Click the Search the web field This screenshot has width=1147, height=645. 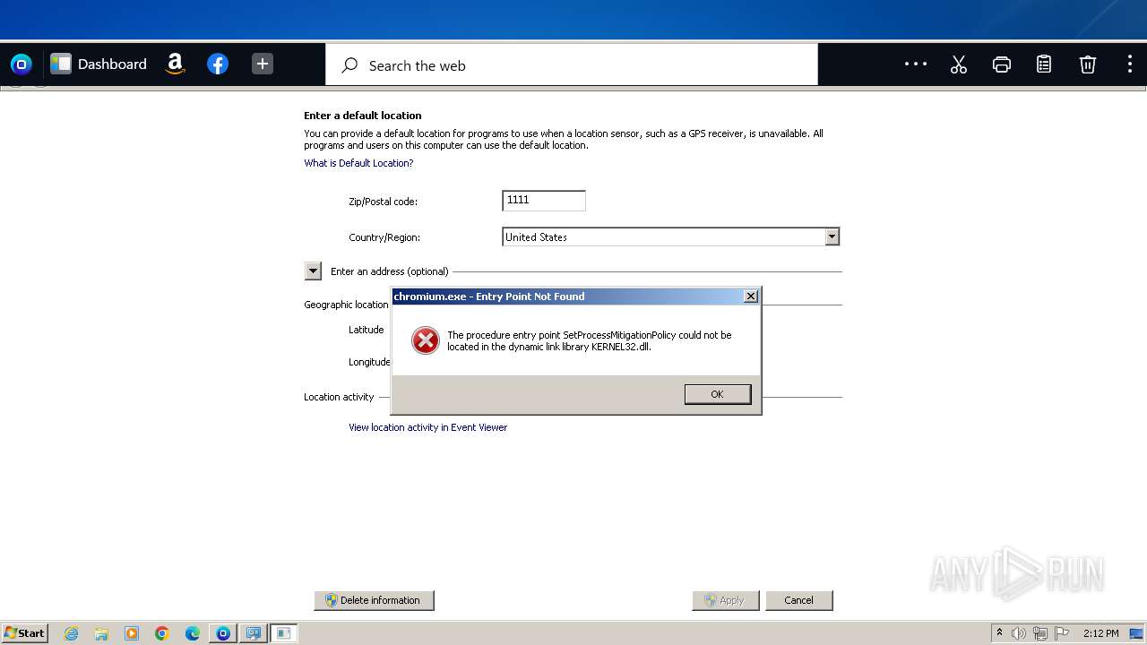(x=572, y=65)
